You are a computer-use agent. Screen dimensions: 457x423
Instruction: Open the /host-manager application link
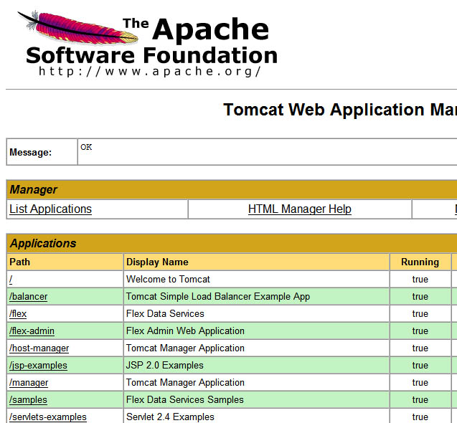[x=39, y=348]
